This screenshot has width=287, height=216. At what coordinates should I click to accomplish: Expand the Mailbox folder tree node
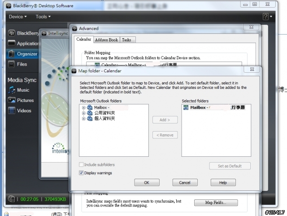pos(83,108)
